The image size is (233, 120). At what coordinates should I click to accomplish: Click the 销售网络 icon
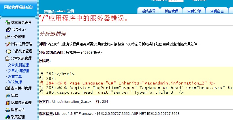8,110
